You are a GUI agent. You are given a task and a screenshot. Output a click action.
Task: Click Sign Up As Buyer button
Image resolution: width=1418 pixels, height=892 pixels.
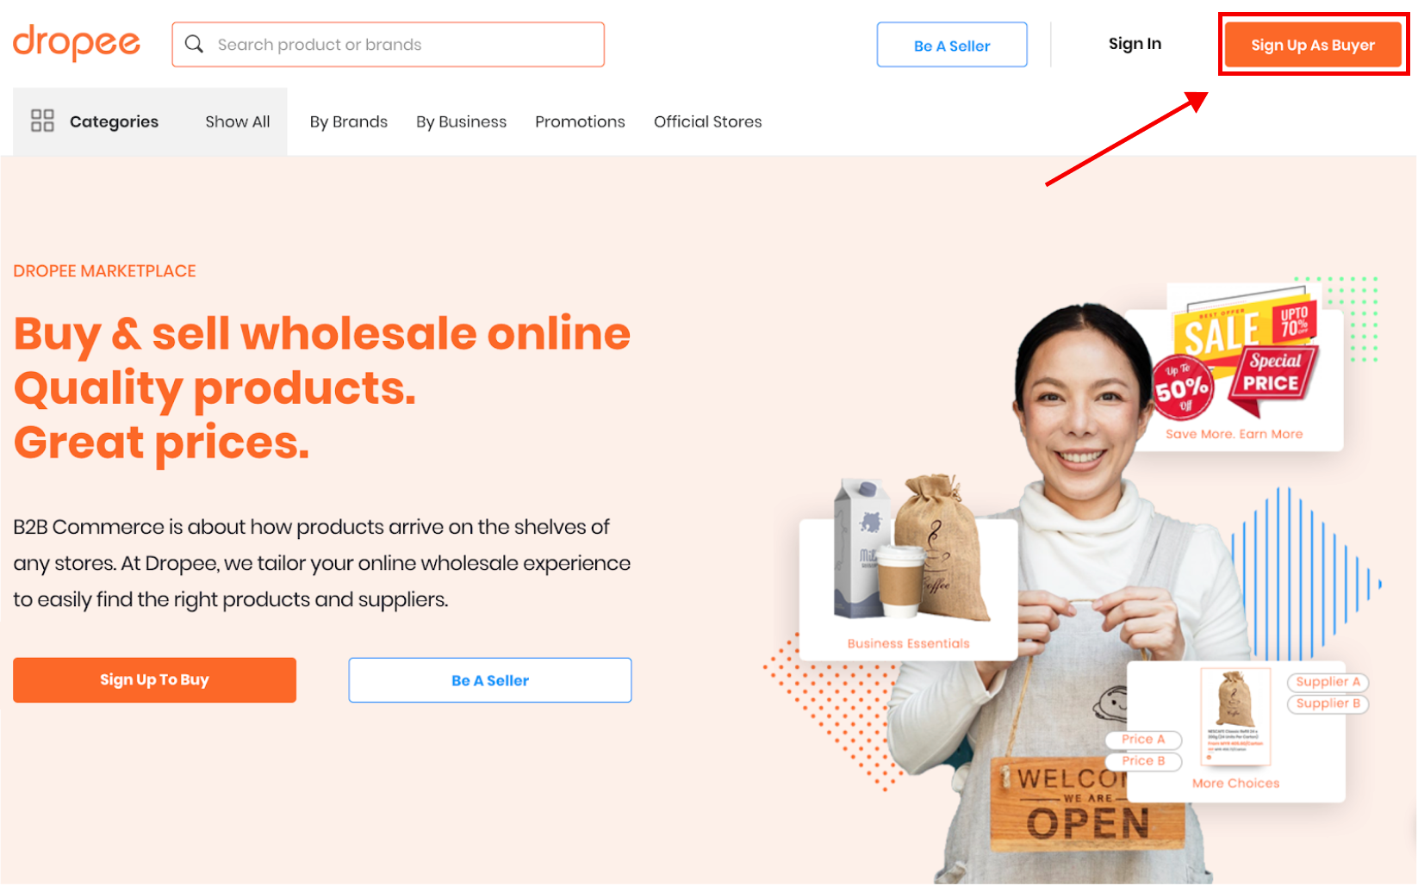pyautogui.click(x=1313, y=45)
